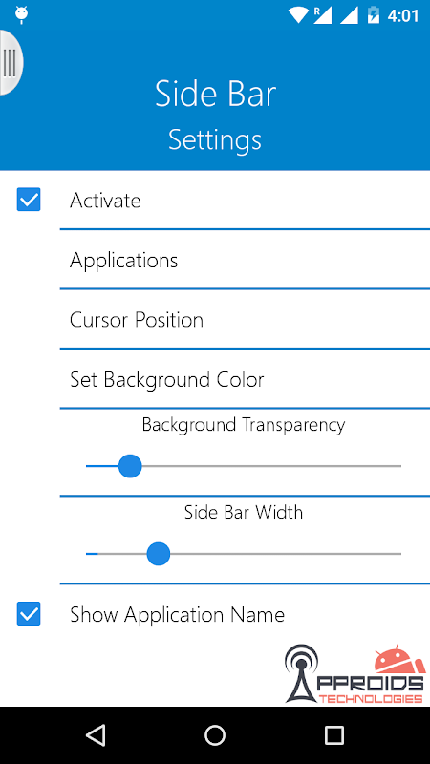
Task: Open the Cursor Position setting
Action: coord(245,320)
